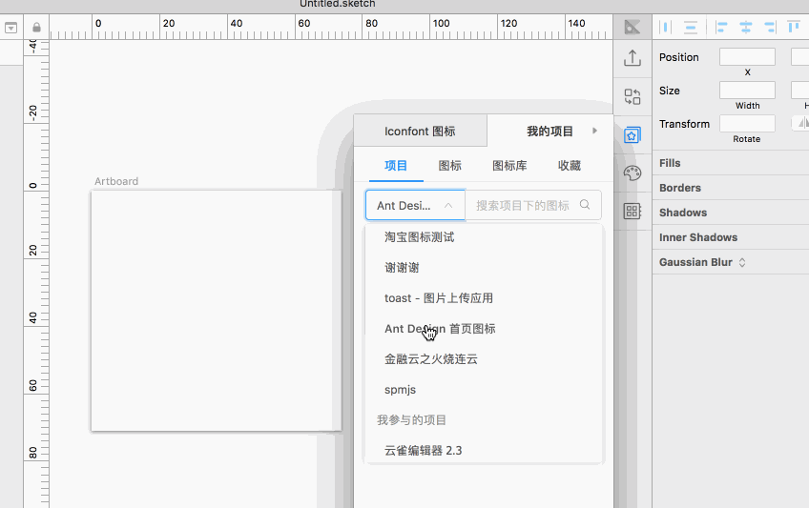Open the Gaussian Blur type stepper
Screen dimensions: 809x508
(x=742, y=262)
